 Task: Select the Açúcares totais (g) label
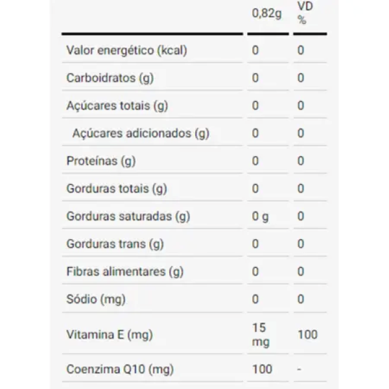tap(117, 106)
